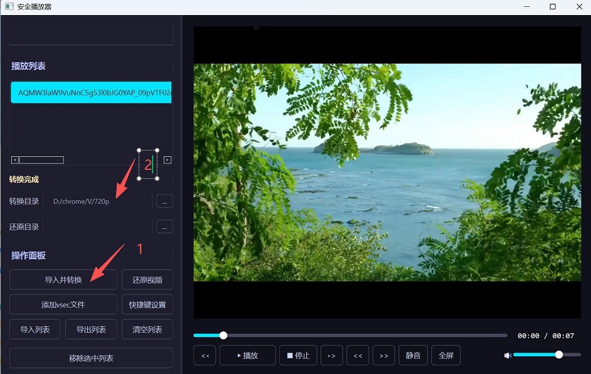Click the speaker volume icon
Screen dimensions: 591x374
(x=508, y=355)
